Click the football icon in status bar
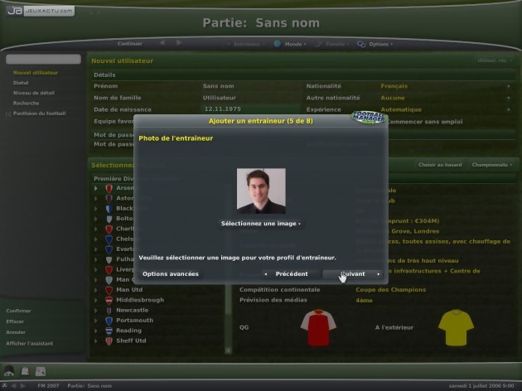The height and width of the screenshot is (391, 522). click(5, 386)
